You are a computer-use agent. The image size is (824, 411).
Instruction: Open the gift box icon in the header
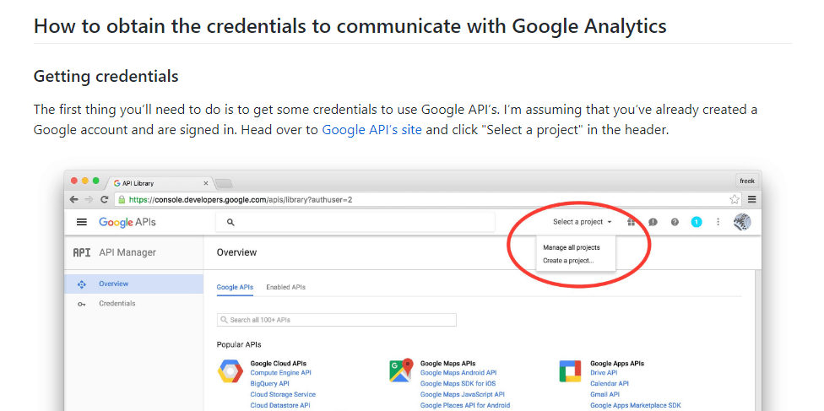coord(632,222)
